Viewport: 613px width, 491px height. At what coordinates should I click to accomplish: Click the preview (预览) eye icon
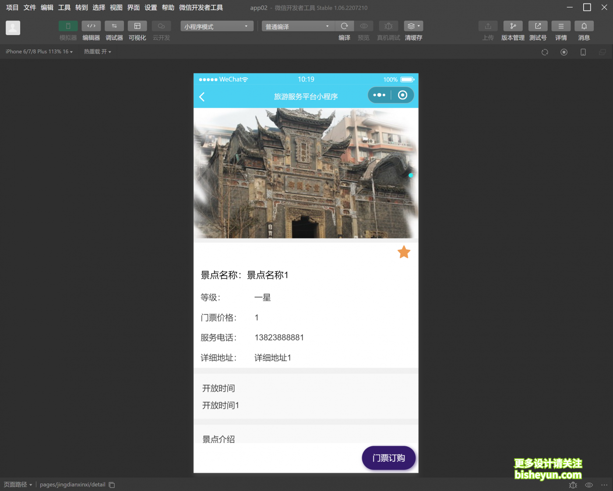click(364, 26)
